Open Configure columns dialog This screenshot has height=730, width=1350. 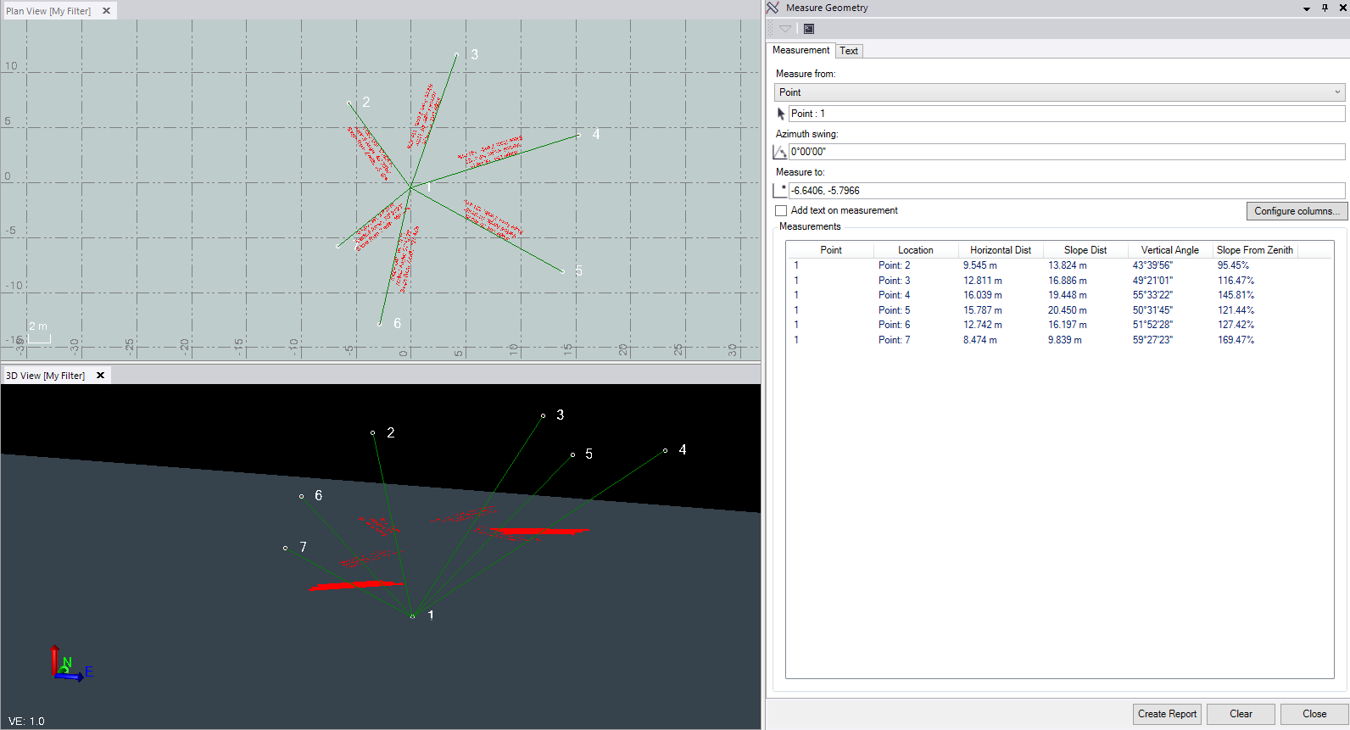pyautogui.click(x=1296, y=211)
